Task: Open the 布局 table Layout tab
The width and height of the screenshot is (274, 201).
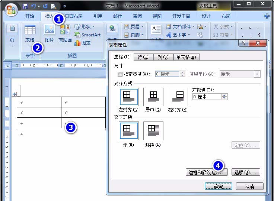Action: point(226,16)
